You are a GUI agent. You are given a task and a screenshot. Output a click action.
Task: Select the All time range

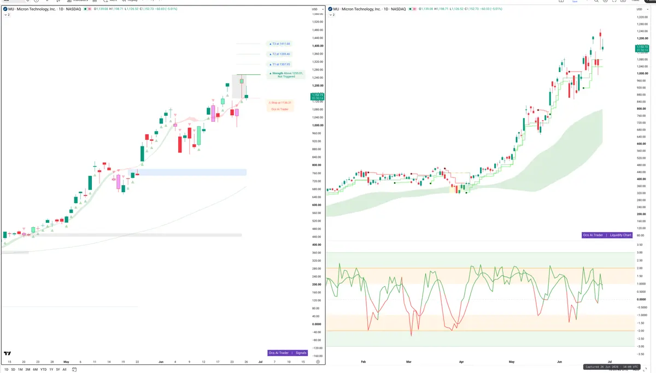[x=65, y=370]
